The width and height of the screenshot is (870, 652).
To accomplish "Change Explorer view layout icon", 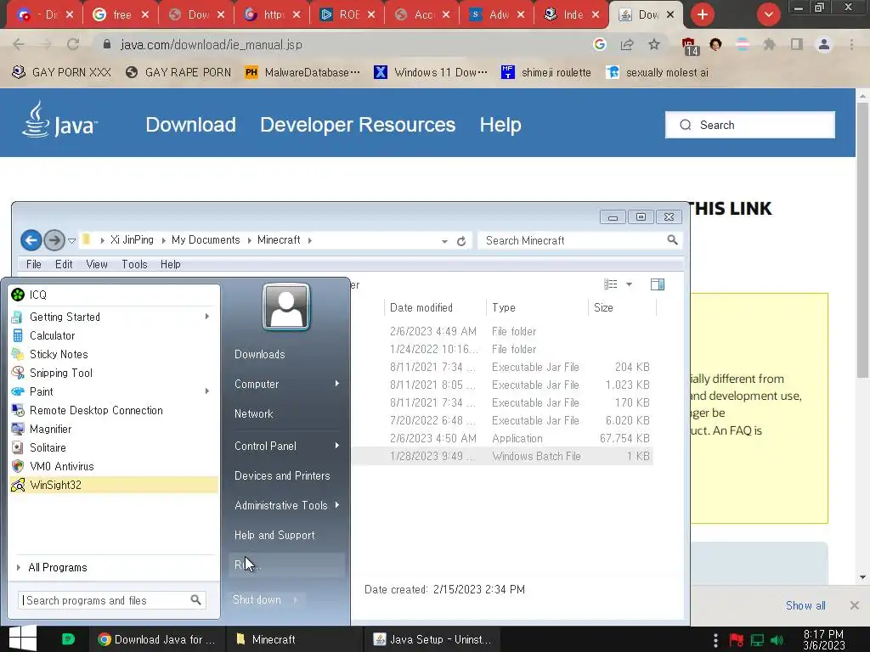I will click(610, 284).
